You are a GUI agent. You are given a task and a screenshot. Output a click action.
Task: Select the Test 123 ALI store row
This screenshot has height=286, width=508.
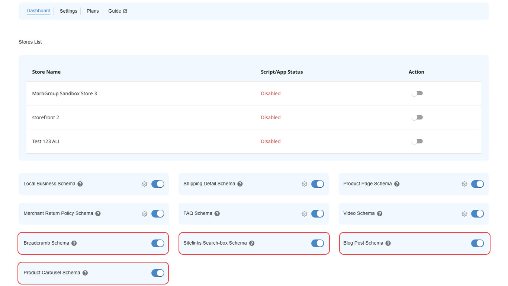tap(45, 141)
